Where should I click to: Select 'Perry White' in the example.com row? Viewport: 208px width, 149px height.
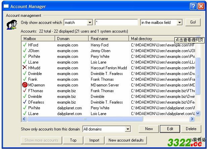100,57
